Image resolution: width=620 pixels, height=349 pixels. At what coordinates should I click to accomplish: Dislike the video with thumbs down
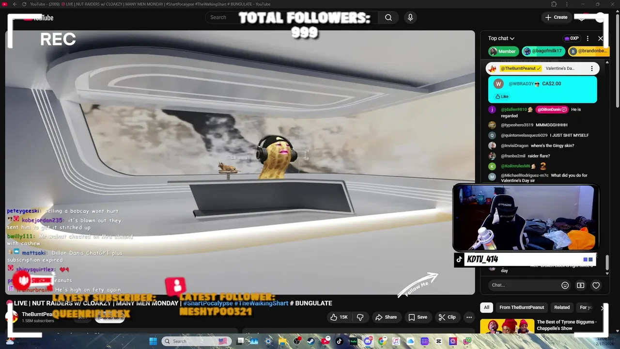(360, 317)
